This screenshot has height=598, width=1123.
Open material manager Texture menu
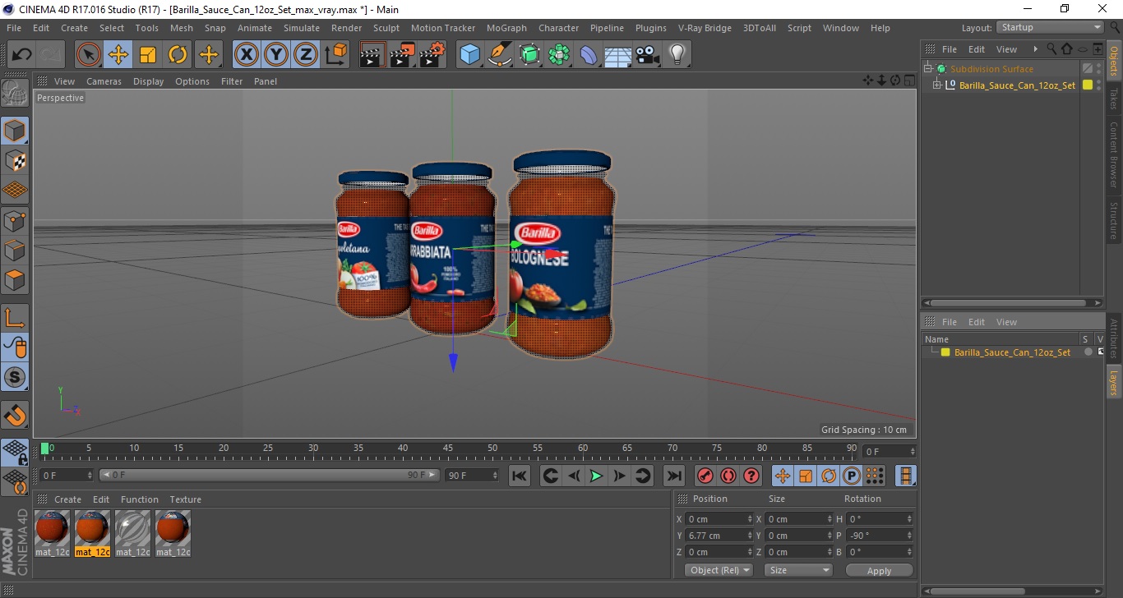185,499
